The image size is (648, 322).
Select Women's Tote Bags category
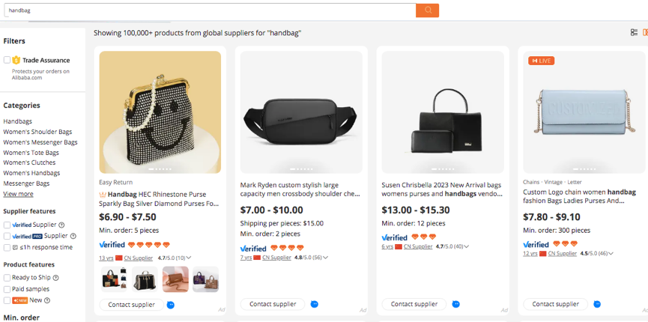pos(31,153)
